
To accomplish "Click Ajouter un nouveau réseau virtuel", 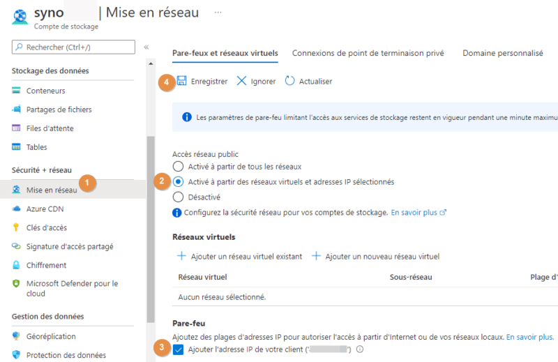I will click(382, 257).
